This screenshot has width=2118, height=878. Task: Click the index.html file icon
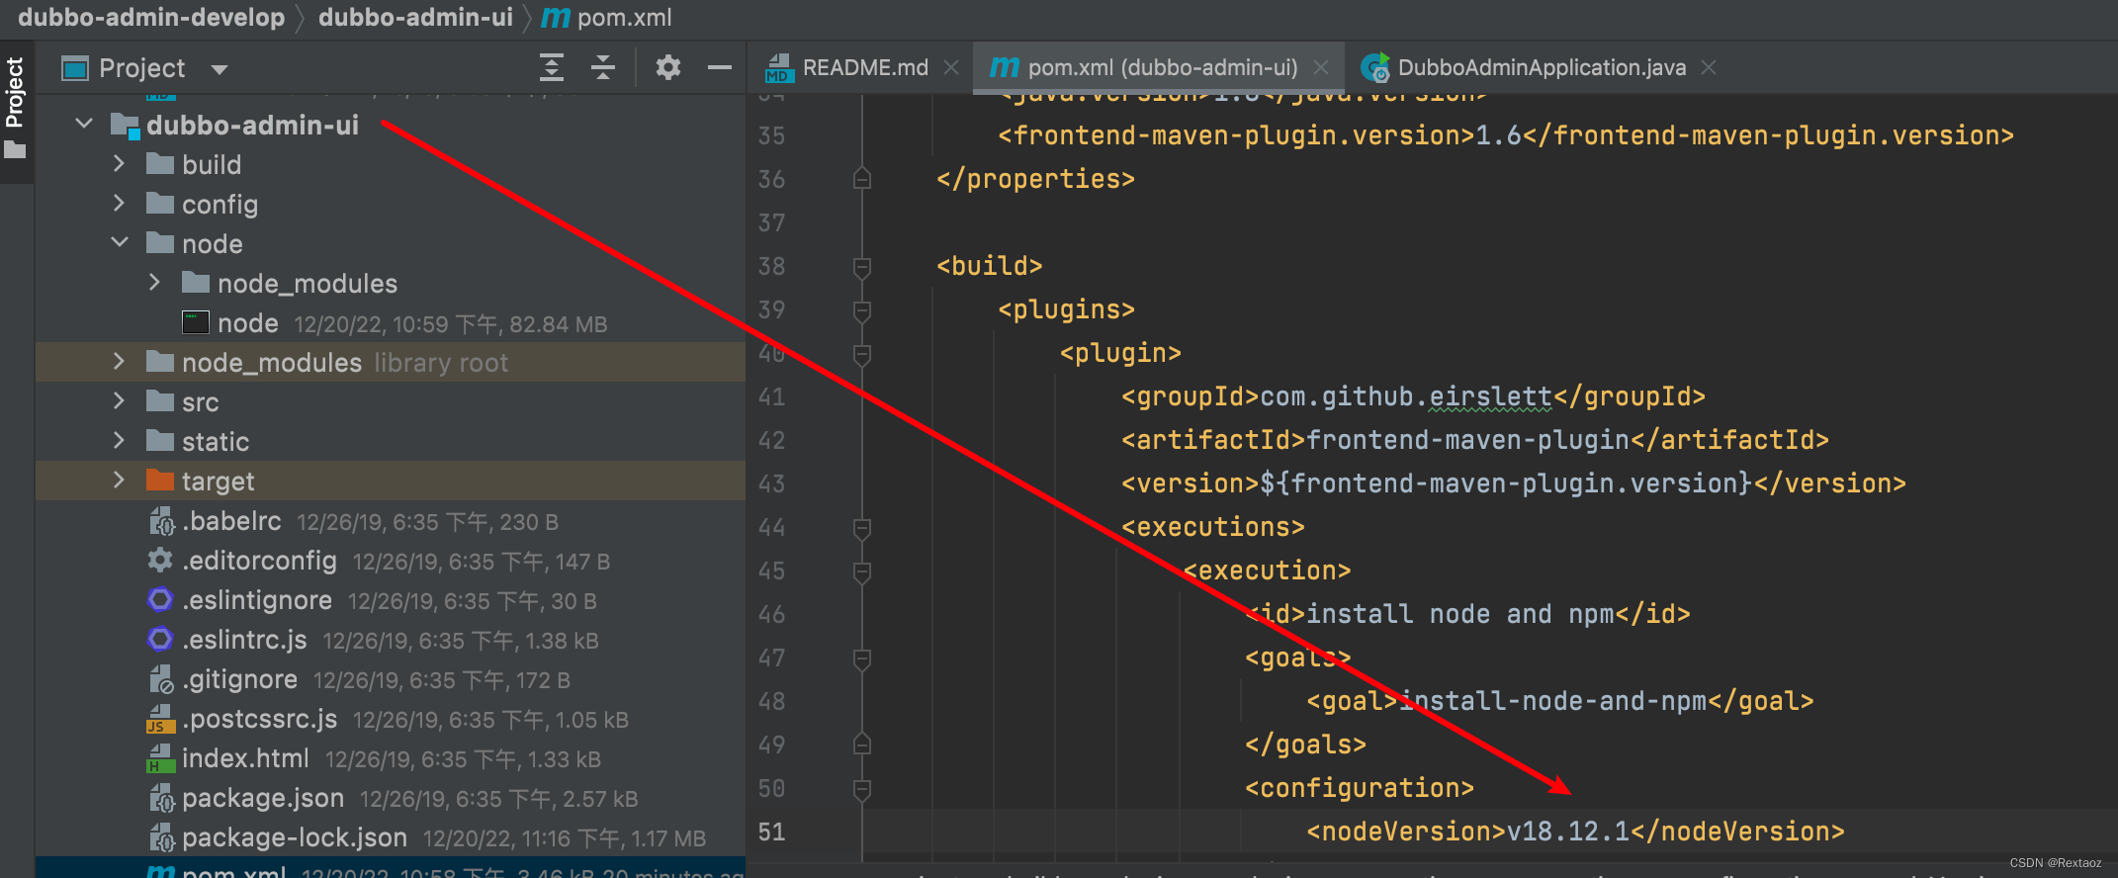(160, 758)
